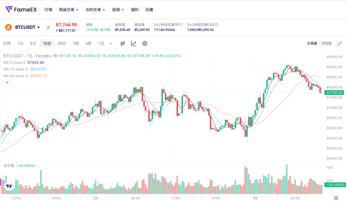Select the 1時 timeframe tab
347x201 pixels.
click(x=76, y=43)
